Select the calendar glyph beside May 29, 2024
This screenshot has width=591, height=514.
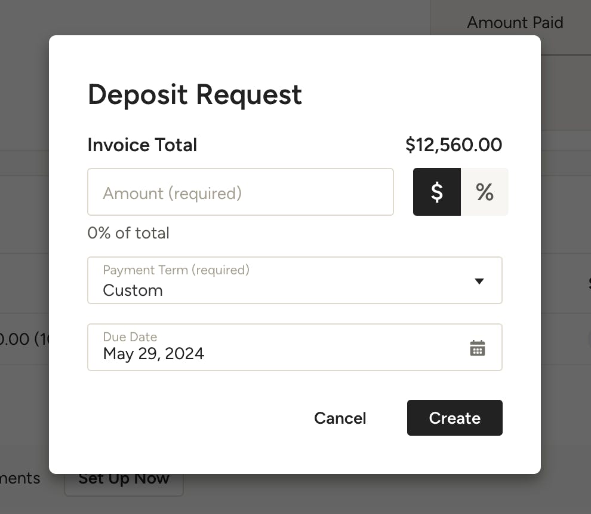478,347
